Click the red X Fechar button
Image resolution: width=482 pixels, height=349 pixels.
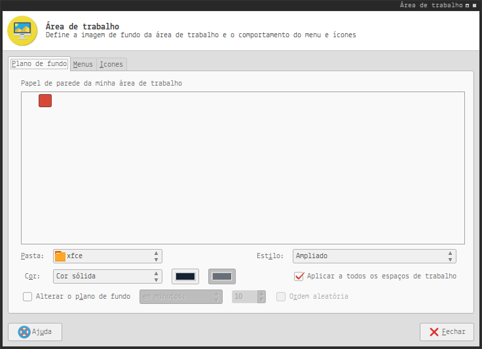(x=447, y=331)
